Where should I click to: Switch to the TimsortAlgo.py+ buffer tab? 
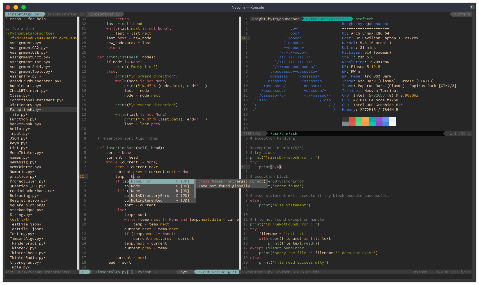point(24,14)
